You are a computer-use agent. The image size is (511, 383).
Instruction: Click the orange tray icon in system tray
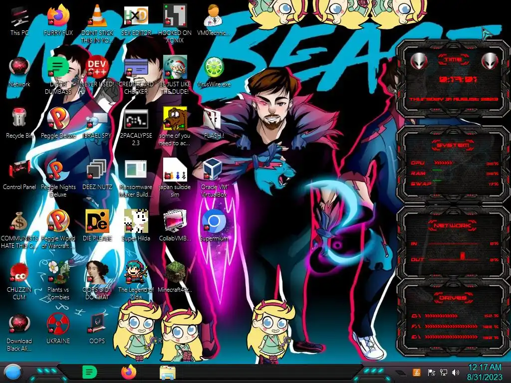click(x=417, y=372)
